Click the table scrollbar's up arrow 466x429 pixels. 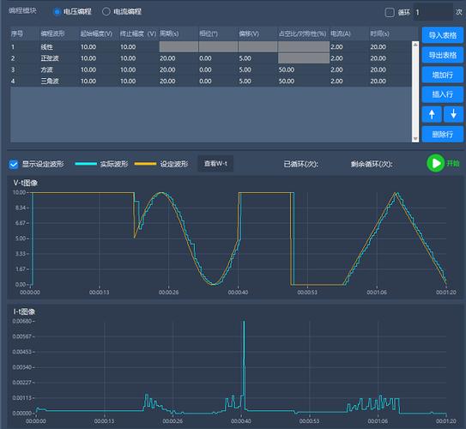point(415,45)
